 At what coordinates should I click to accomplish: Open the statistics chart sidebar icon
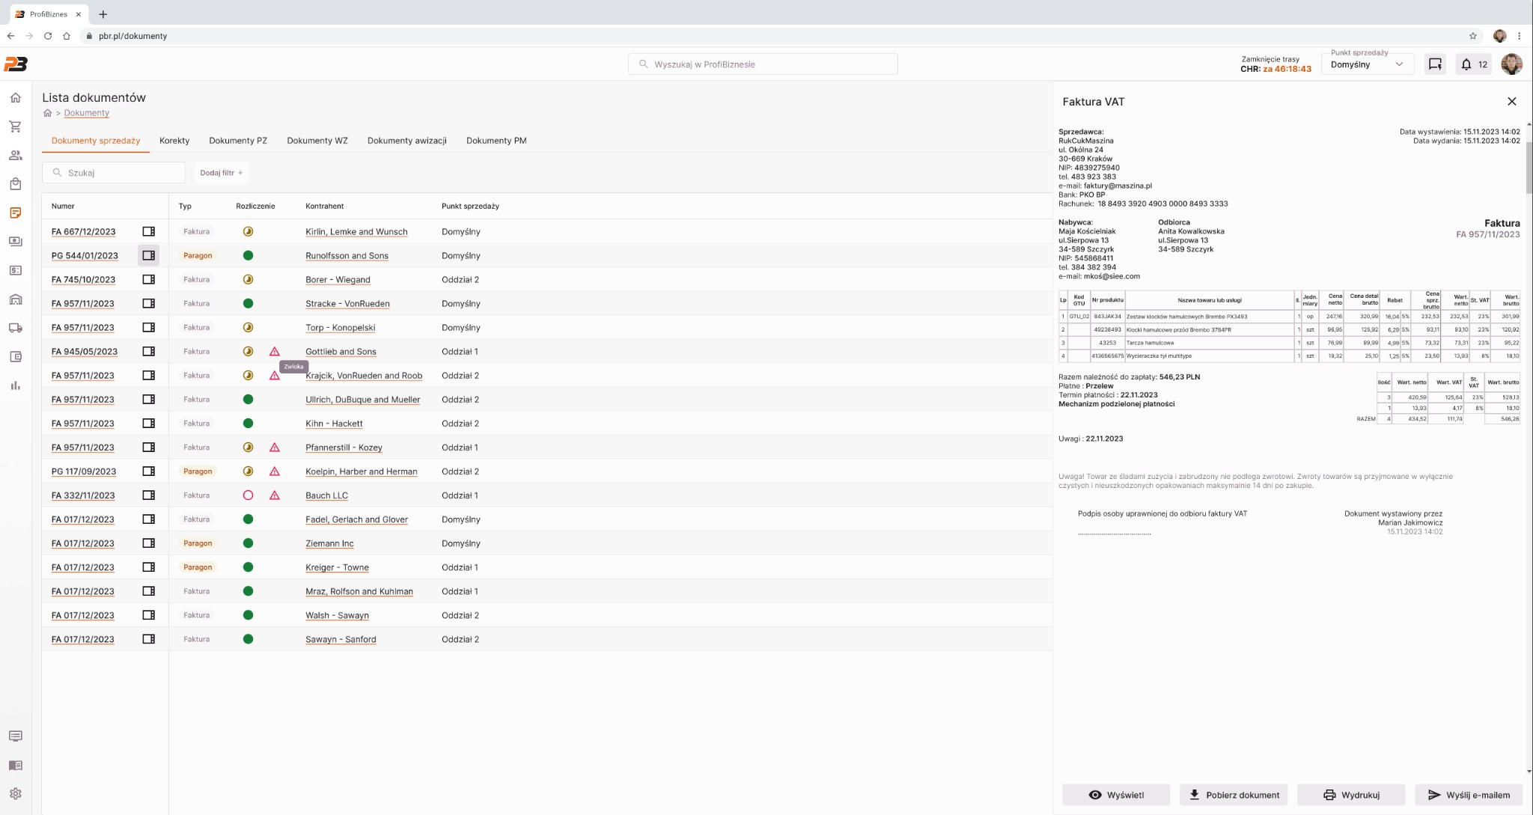(x=15, y=385)
